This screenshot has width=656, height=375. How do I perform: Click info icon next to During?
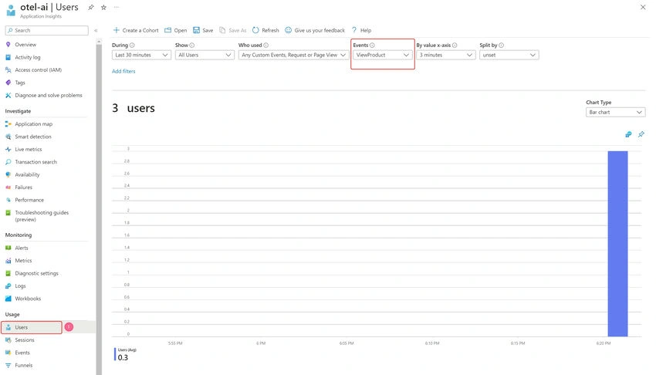tap(132, 46)
